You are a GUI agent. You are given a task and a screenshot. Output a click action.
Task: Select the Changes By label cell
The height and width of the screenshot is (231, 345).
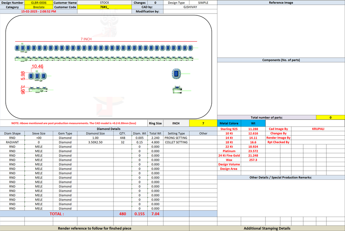coord(278,133)
